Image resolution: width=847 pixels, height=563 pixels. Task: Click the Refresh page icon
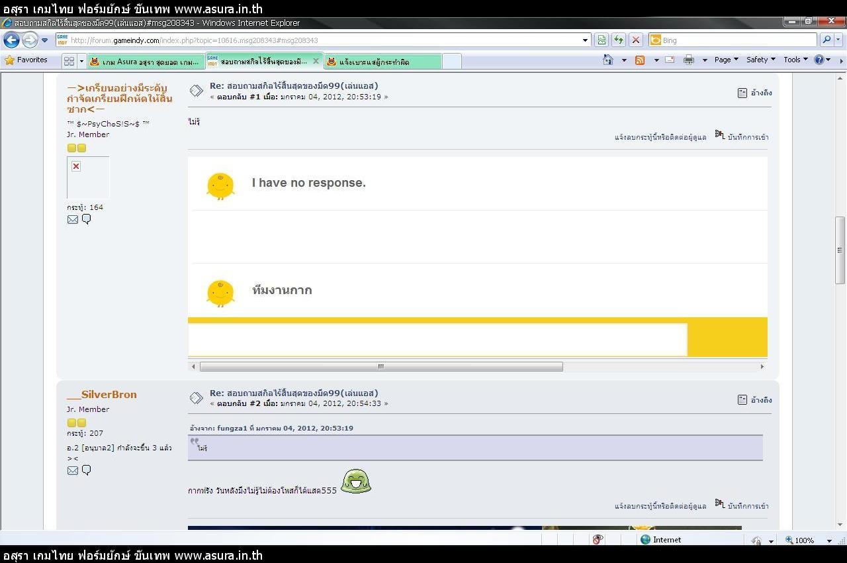coord(618,40)
